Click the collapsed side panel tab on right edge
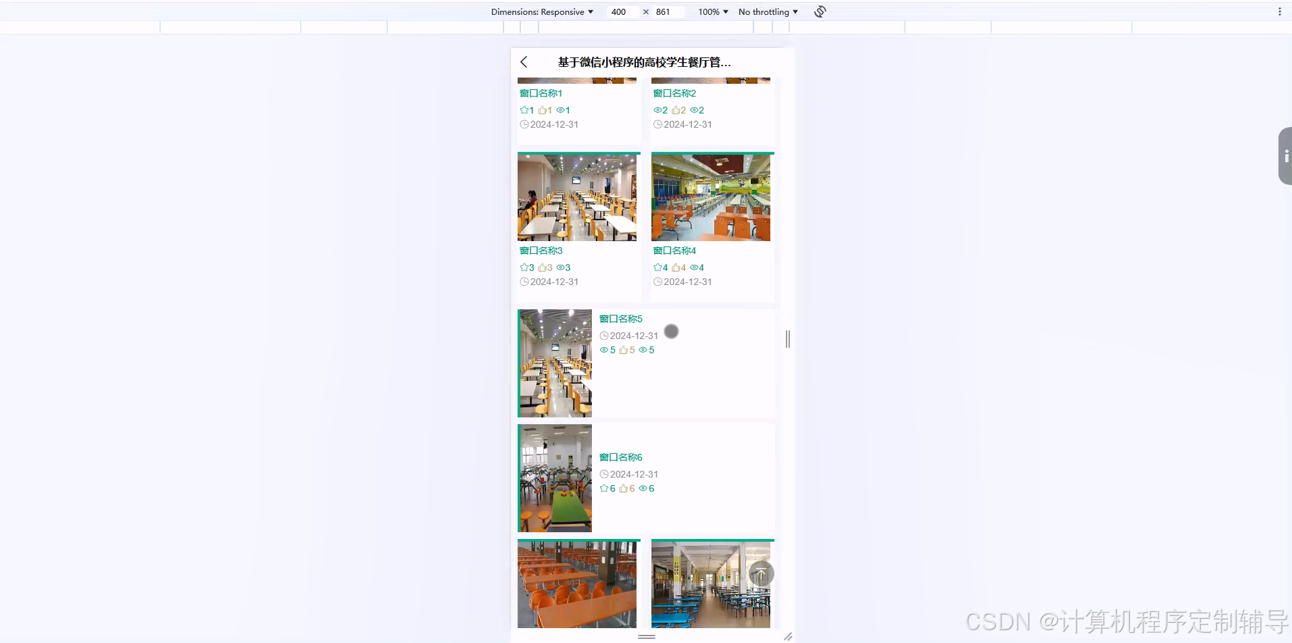The height and width of the screenshot is (643, 1292). (1287, 156)
